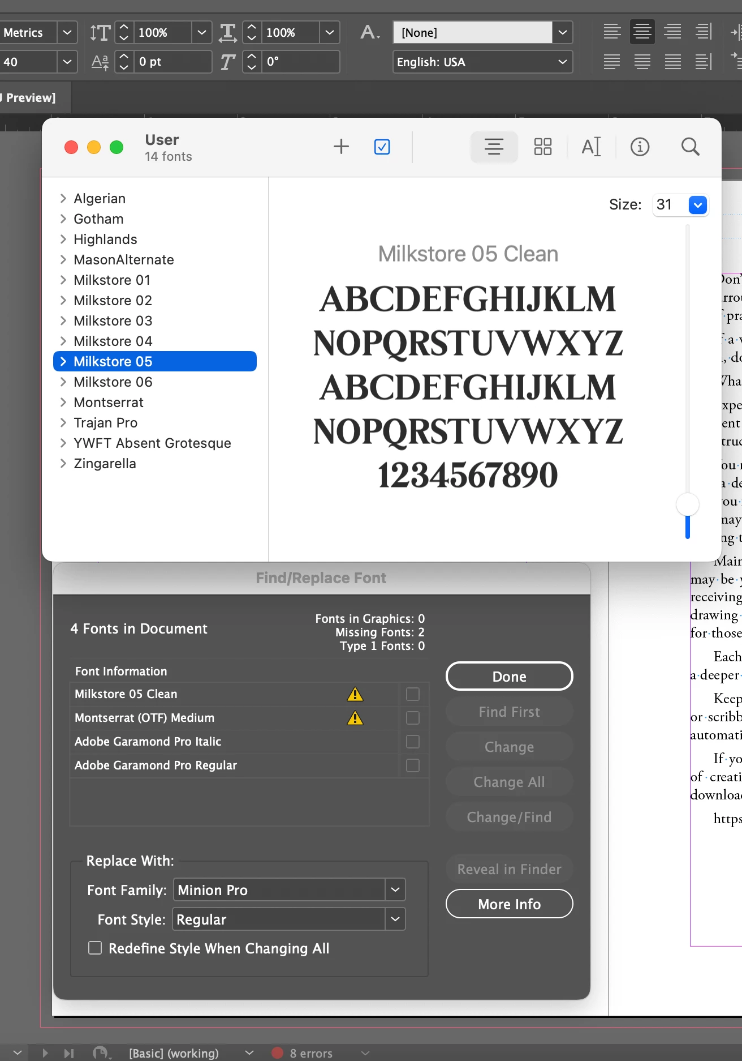
Task: Check the box for Milkstore 05 Clean row
Action: pos(413,694)
